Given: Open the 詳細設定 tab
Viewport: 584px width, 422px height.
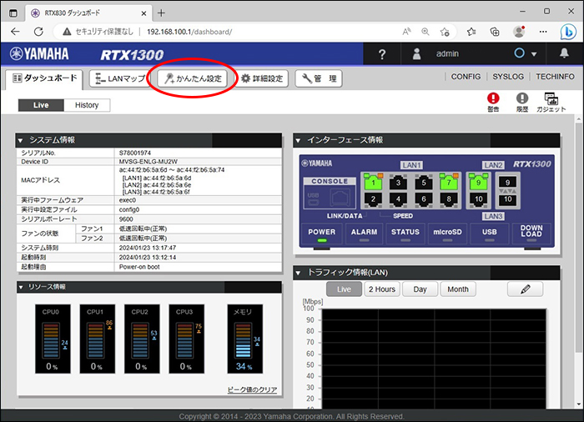Looking at the screenshot, I should [262, 78].
